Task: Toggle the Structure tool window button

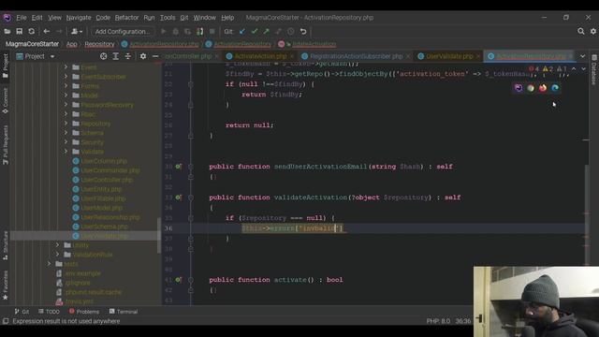Action: tap(6, 245)
